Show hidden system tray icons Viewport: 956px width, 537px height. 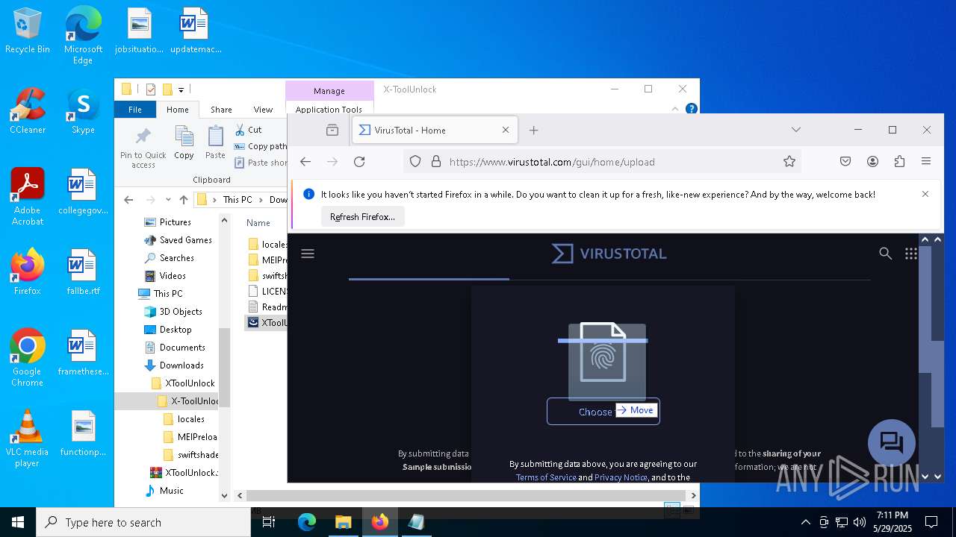(x=805, y=522)
